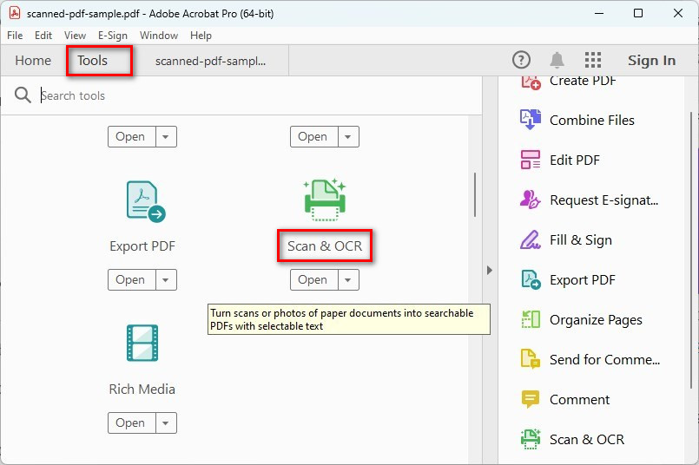Image resolution: width=699 pixels, height=465 pixels.
Task: Open the E-Sign menu
Action: 113,36
